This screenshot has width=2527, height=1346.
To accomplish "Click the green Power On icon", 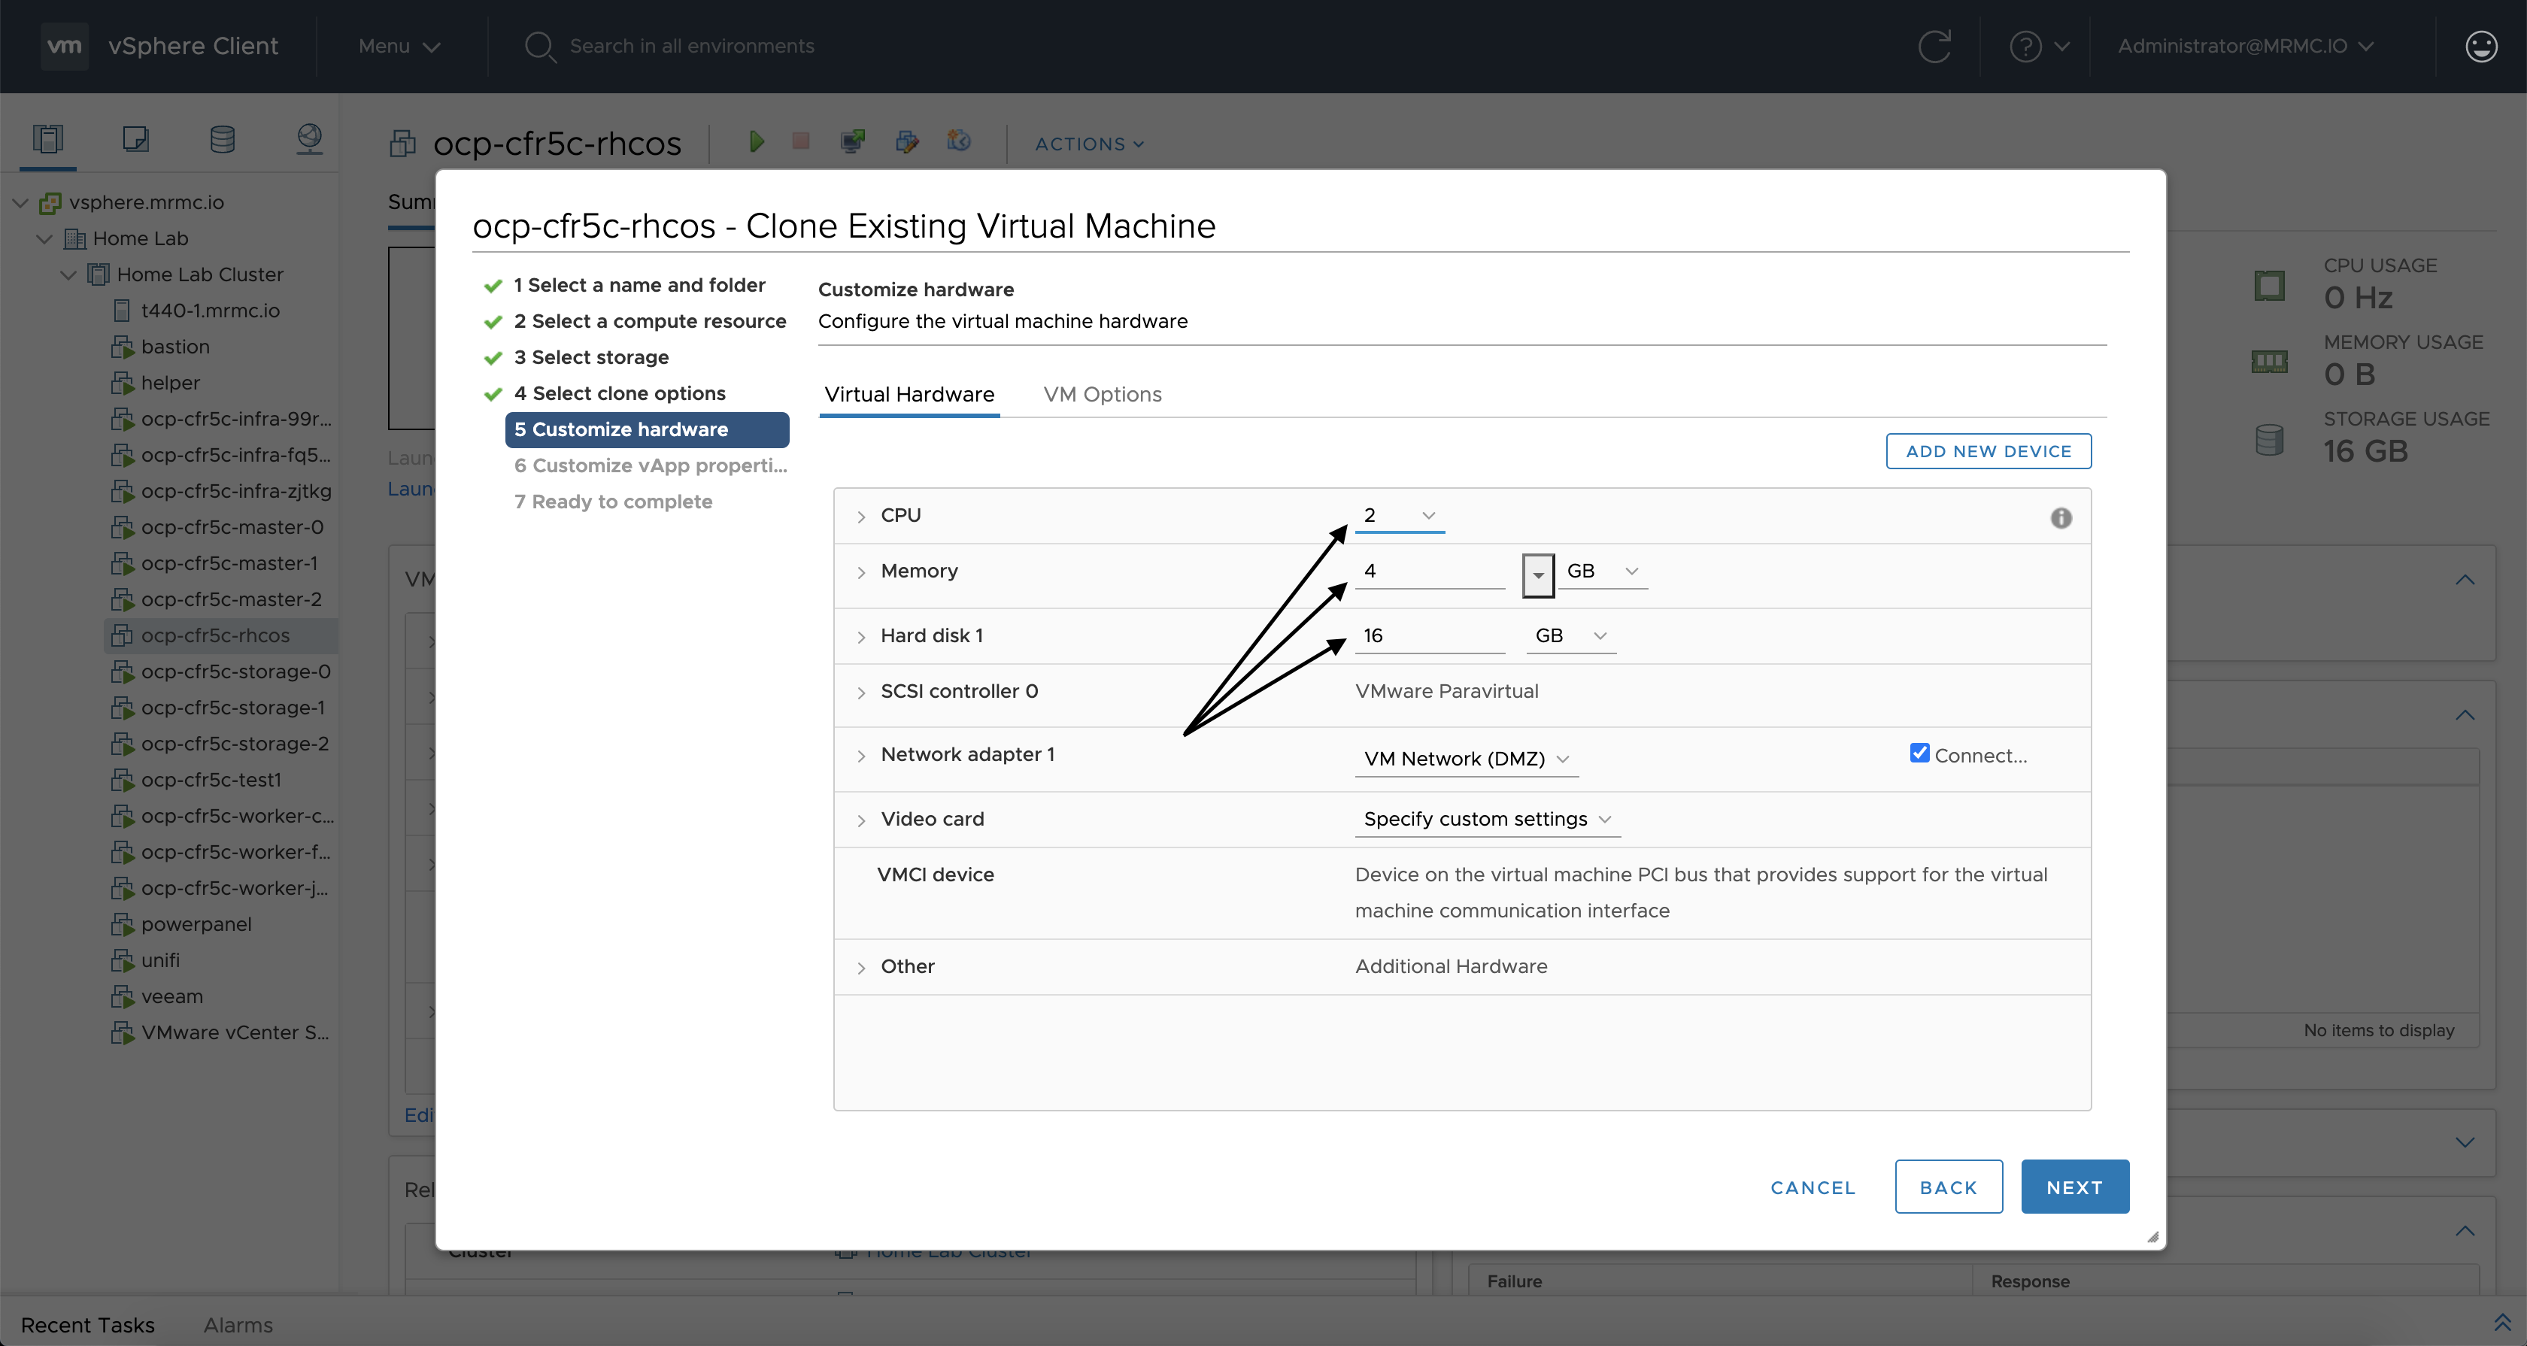I will (x=757, y=142).
